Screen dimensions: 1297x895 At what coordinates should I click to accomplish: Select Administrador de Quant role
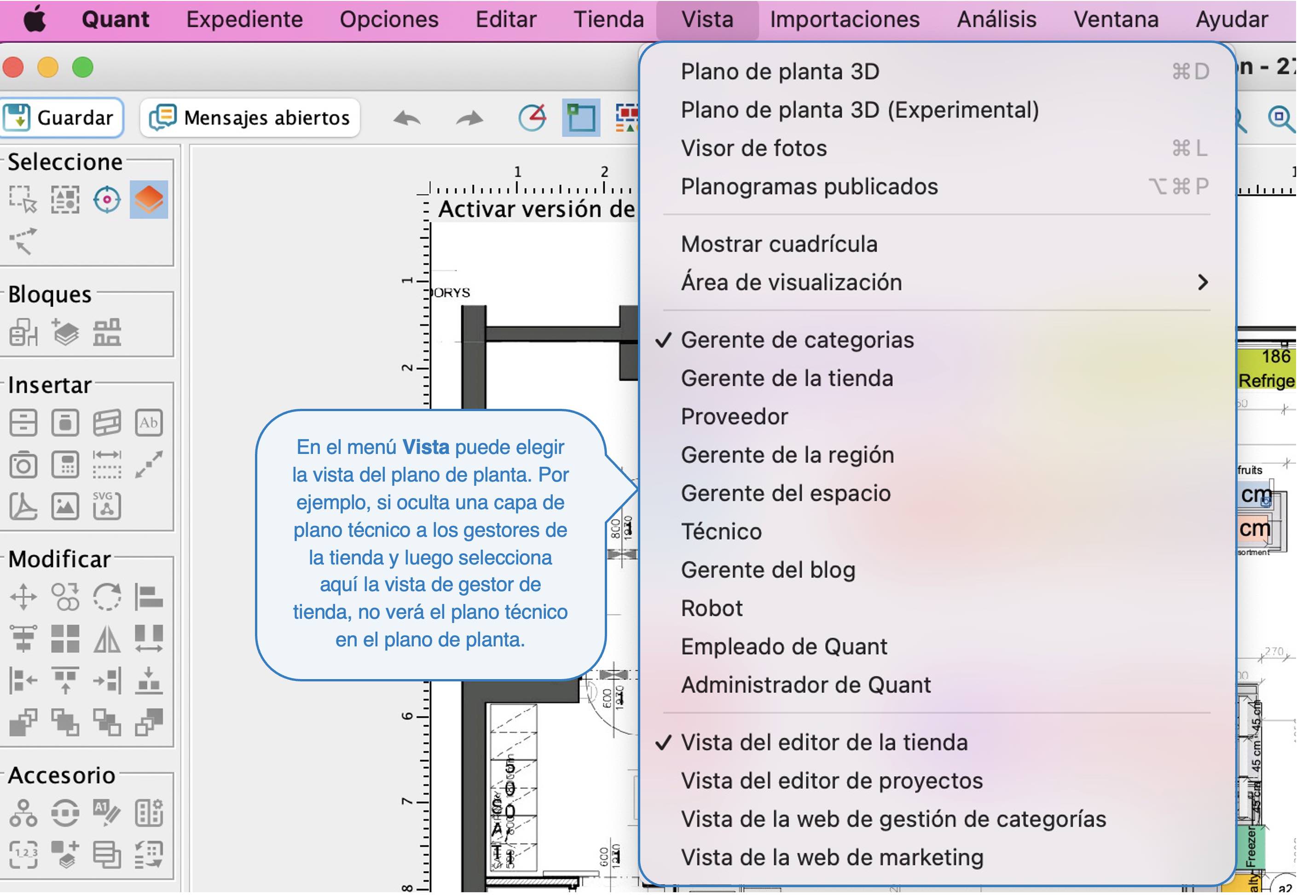[x=937, y=685]
